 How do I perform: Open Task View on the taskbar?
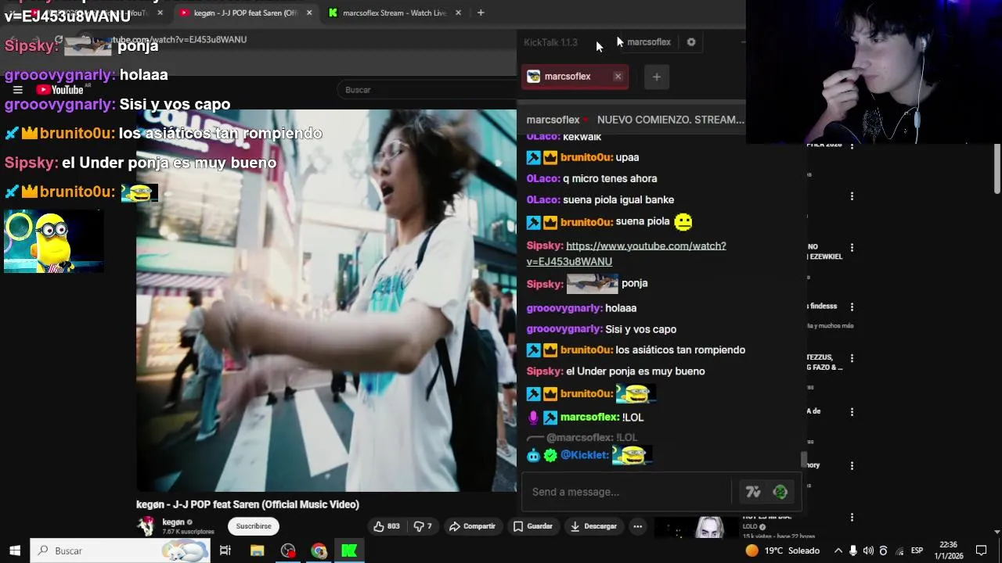point(225,550)
